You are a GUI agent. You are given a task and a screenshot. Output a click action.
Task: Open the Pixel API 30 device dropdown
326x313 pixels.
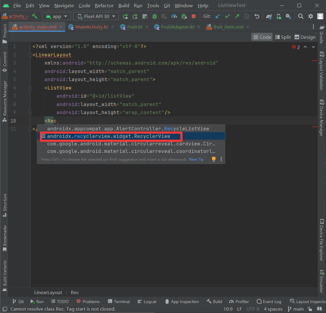click(x=96, y=17)
